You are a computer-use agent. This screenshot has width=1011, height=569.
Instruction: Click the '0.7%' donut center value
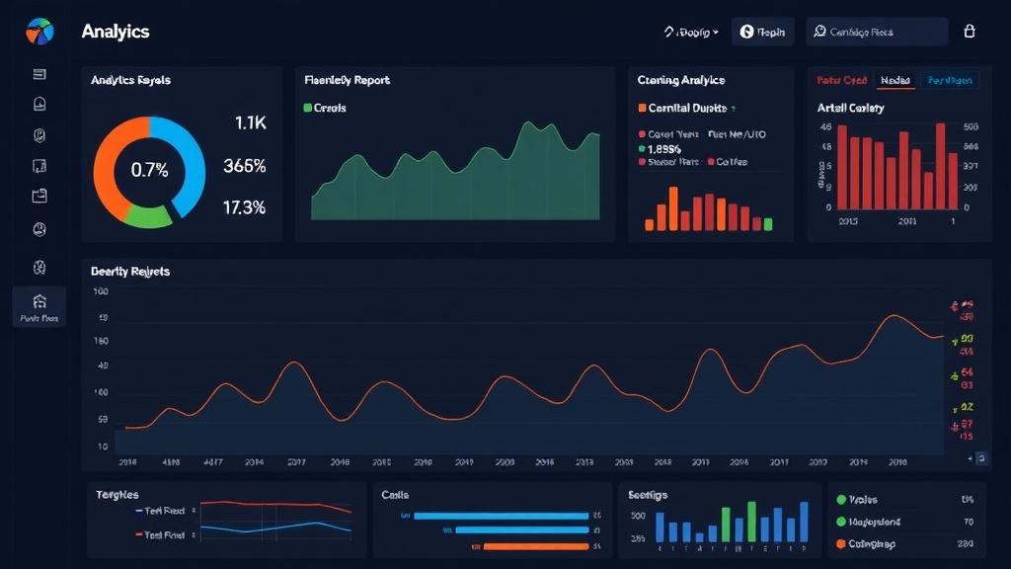point(150,170)
